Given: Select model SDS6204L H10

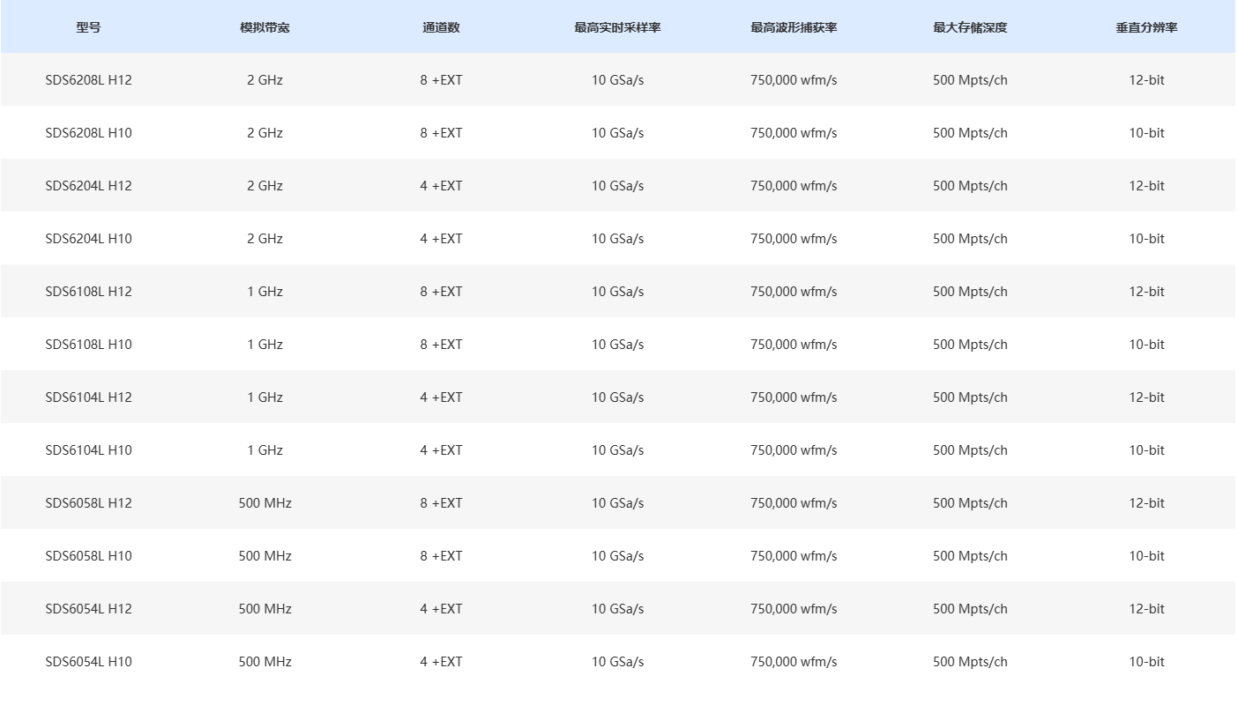Looking at the screenshot, I should click(x=88, y=239).
